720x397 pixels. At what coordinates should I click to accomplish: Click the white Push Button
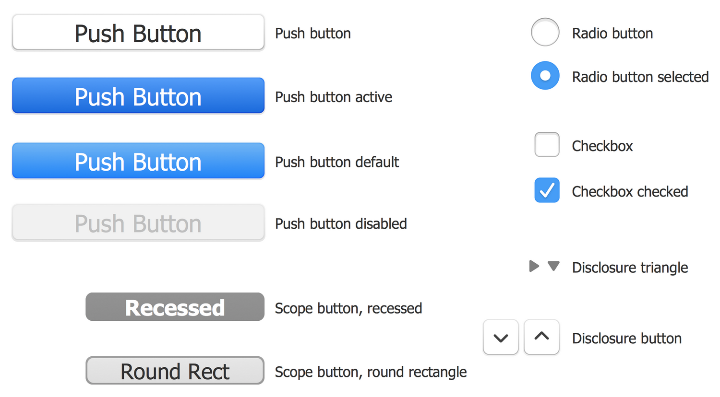[x=138, y=33]
